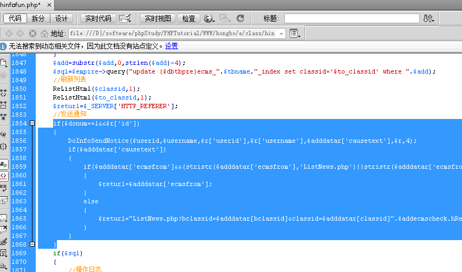Toggle 实时代码 (Live Code) mode

[98, 18]
